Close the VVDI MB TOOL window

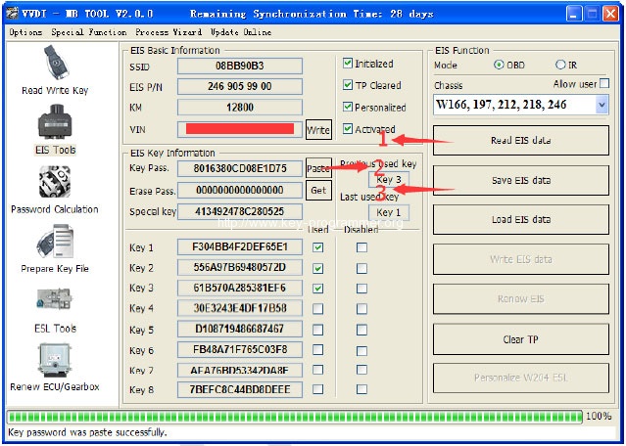click(x=611, y=14)
